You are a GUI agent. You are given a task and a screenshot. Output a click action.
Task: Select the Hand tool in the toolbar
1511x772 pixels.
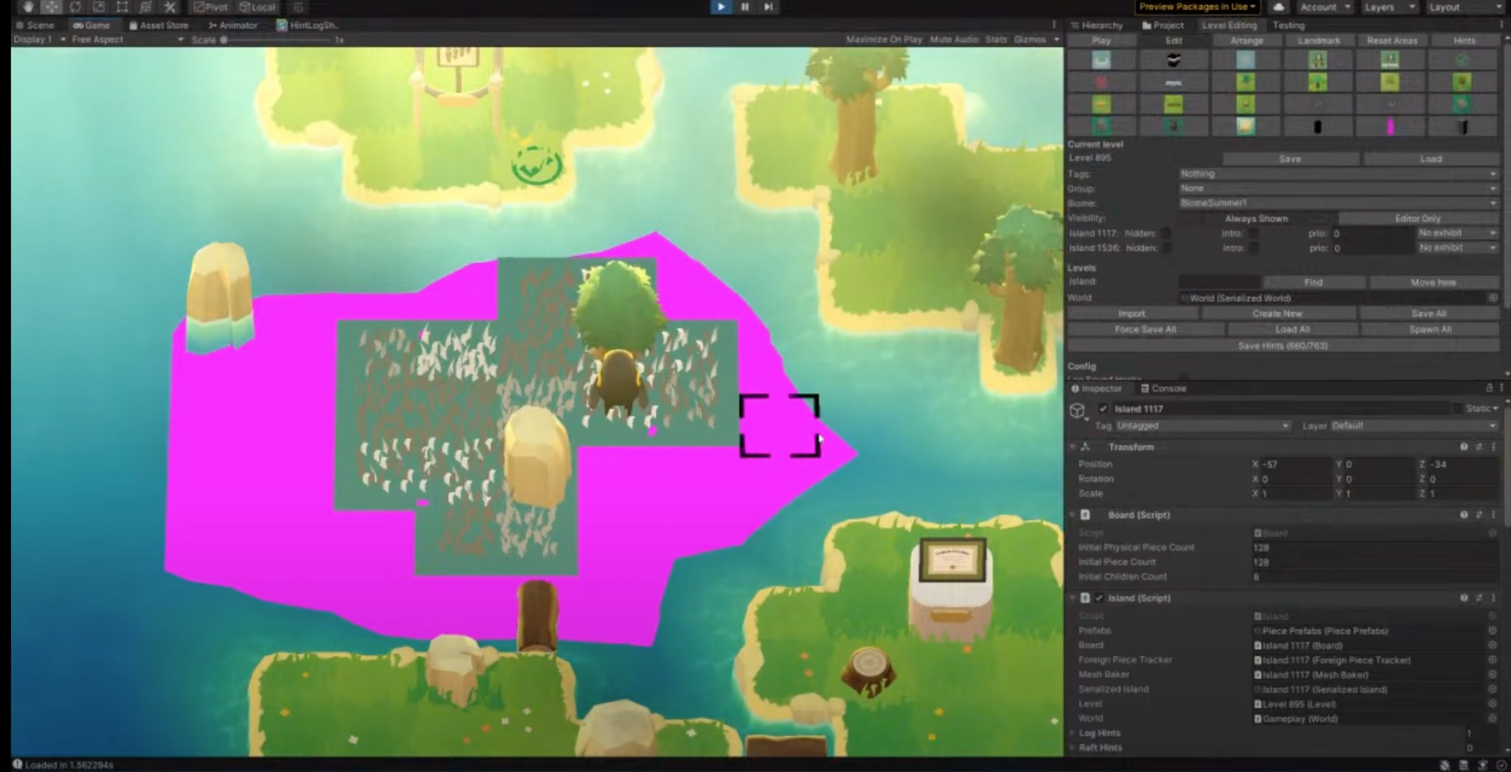[28, 7]
